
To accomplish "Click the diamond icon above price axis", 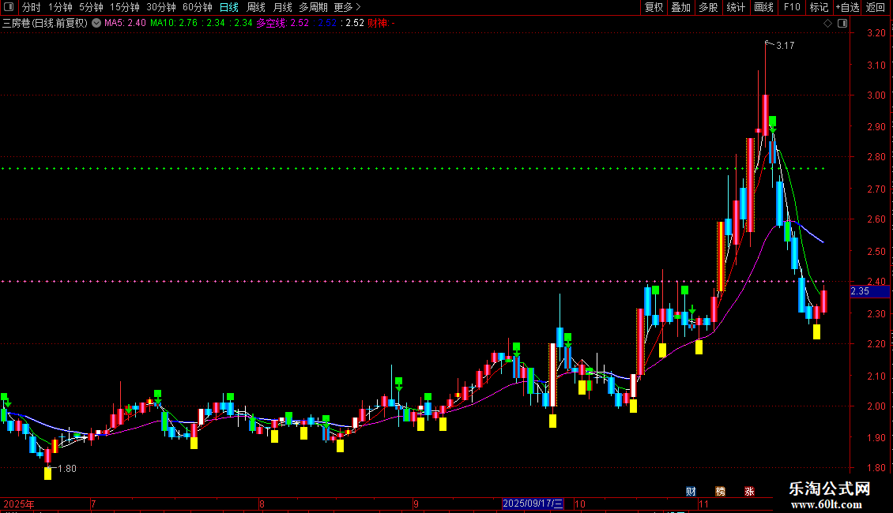I will coord(828,24).
